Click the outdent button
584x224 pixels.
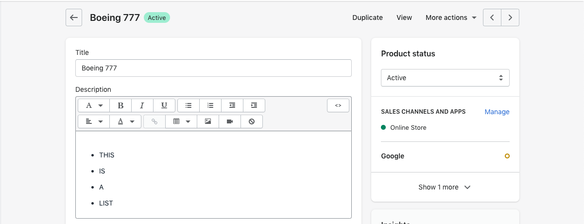(x=232, y=105)
